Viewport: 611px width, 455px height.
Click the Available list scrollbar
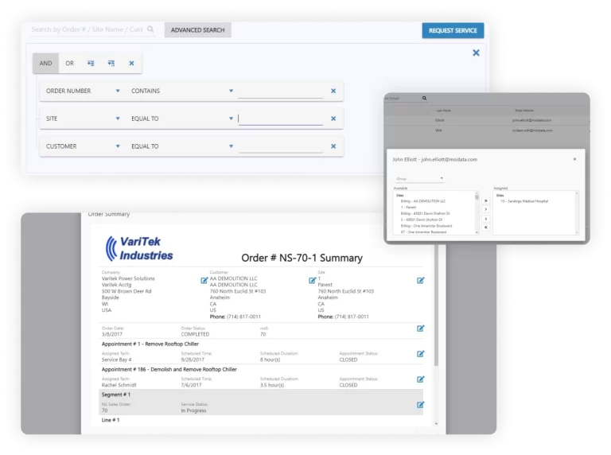coord(477,212)
